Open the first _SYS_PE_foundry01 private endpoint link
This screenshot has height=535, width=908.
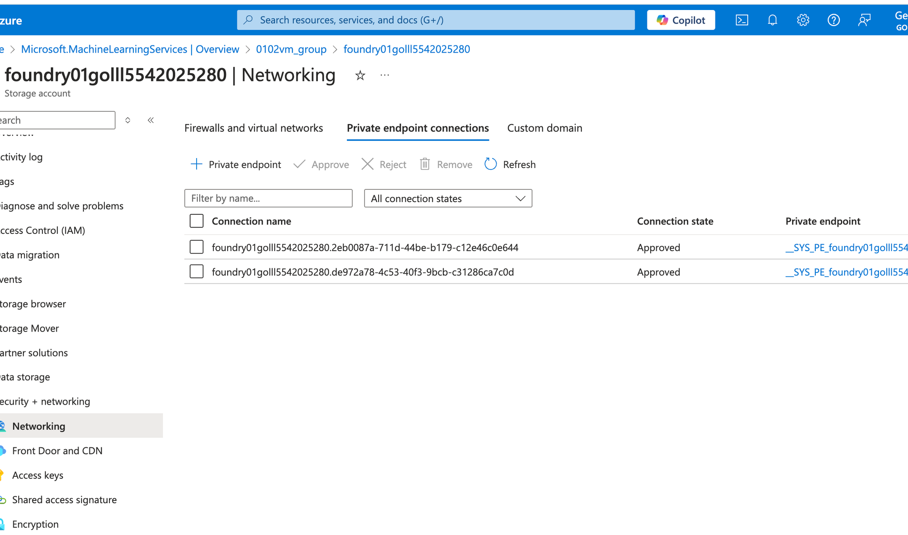pyautogui.click(x=846, y=248)
